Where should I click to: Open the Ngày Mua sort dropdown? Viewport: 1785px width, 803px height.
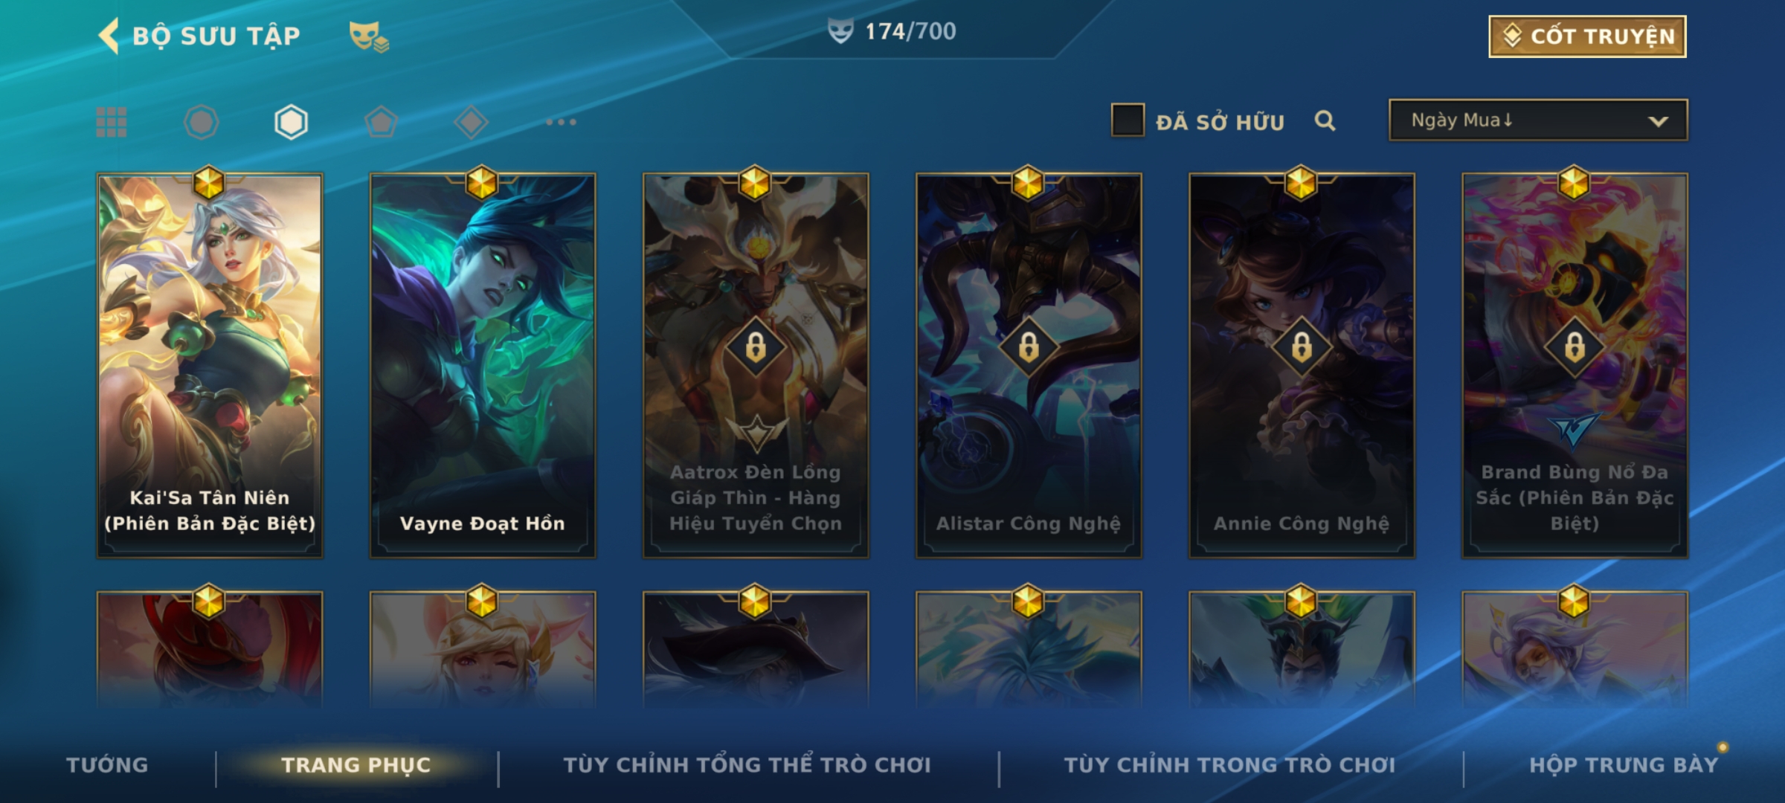(1538, 120)
